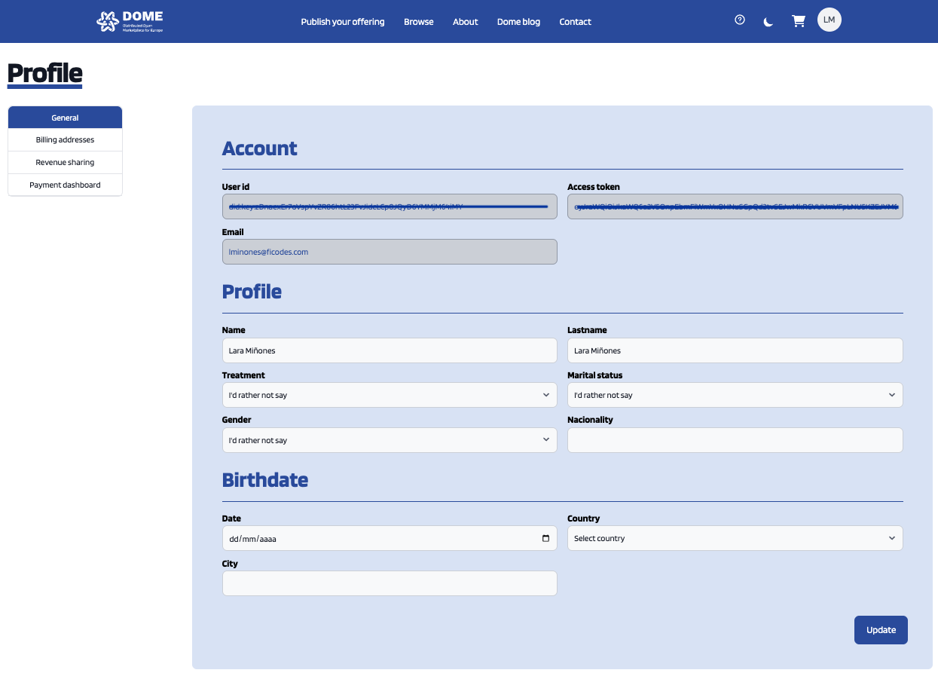Click the Update button
This screenshot has height=673, width=938.
click(880, 630)
